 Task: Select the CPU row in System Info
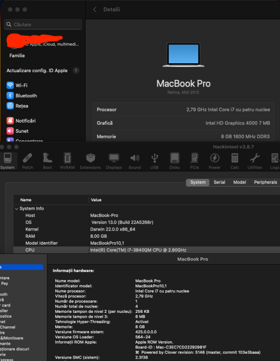147,250
